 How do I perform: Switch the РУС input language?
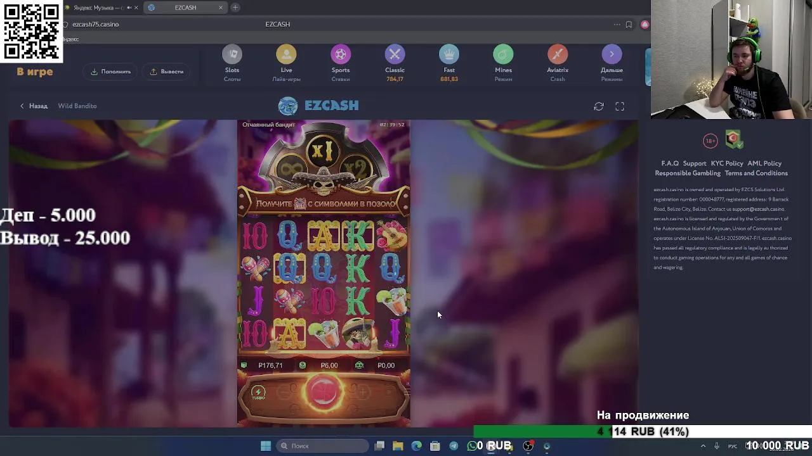click(733, 446)
